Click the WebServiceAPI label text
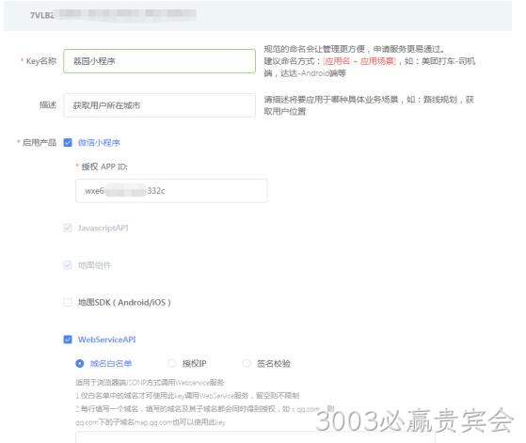 pos(106,340)
